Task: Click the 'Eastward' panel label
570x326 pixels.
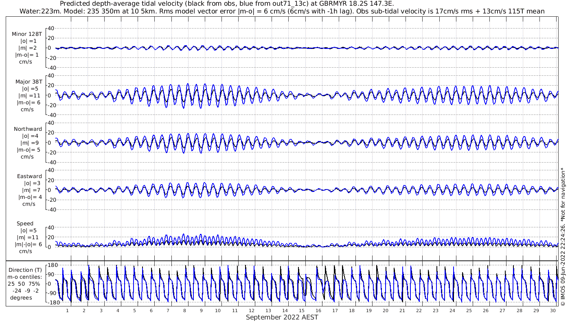Action: coord(29,176)
